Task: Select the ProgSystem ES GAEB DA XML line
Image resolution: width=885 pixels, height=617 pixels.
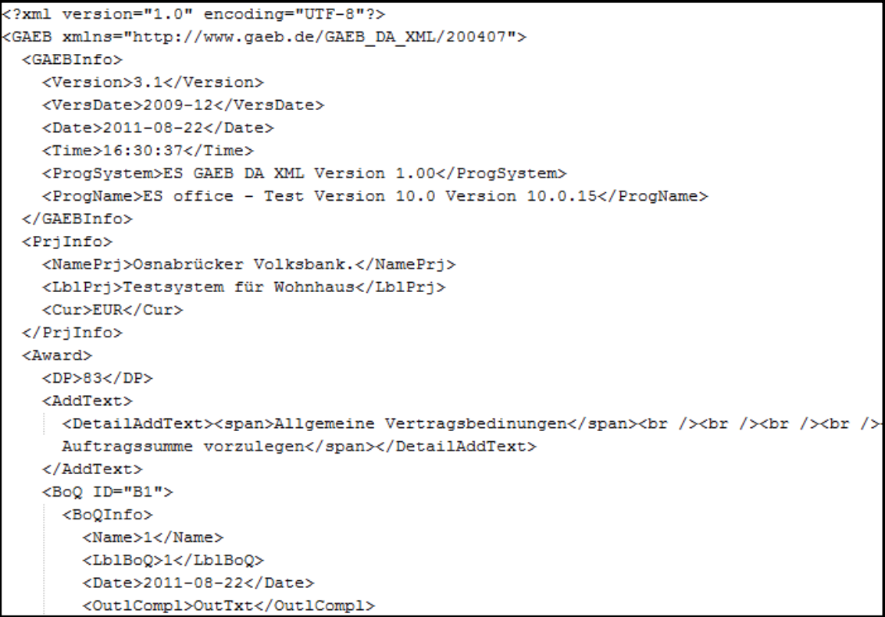Action: tap(304, 173)
